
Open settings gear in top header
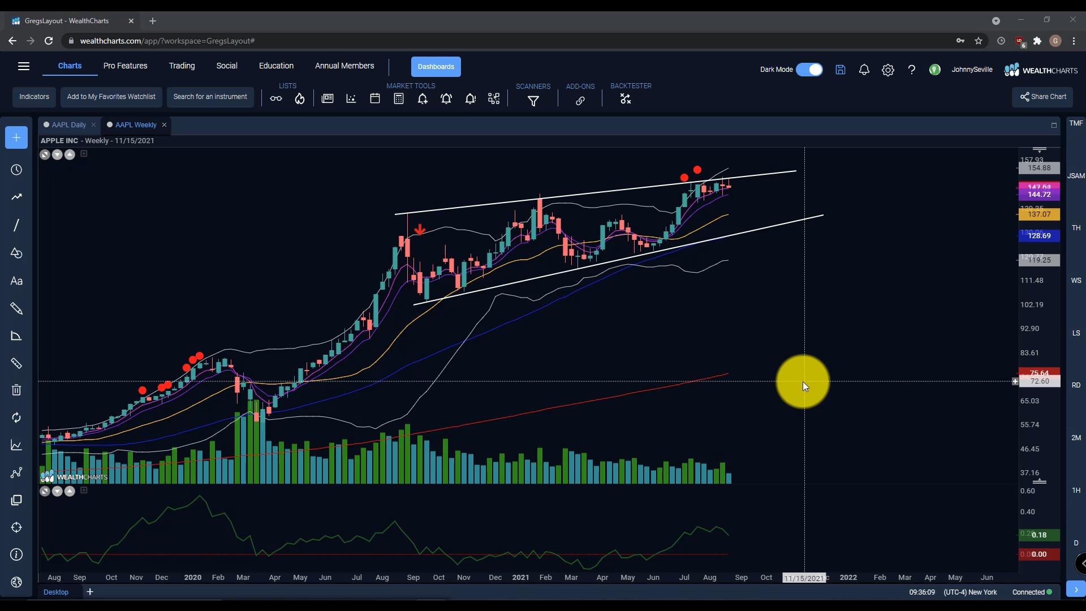pyautogui.click(x=888, y=70)
